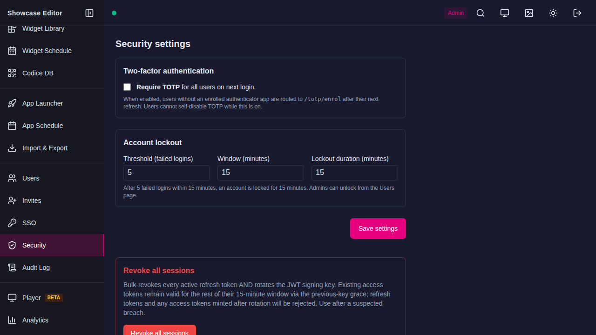Image resolution: width=596 pixels, height=335 pixels.
Task: Log out using the exit icon
Action: [577, 13]
